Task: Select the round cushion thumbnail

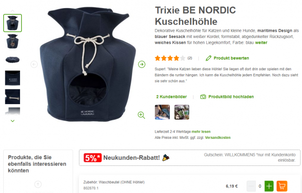Action: point(12,59)
